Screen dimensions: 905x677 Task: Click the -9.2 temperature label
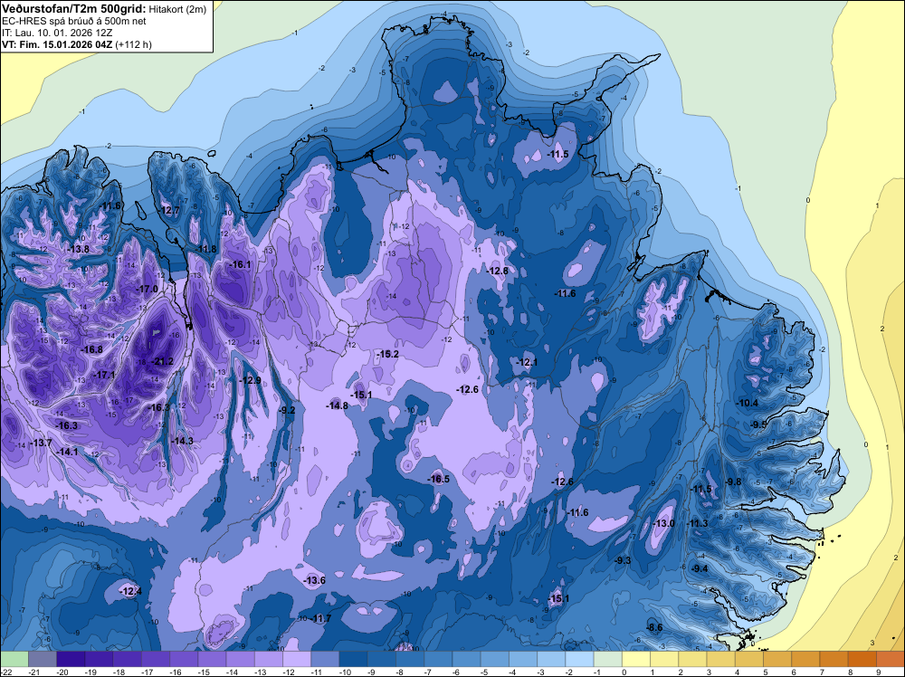coord(287,410)
